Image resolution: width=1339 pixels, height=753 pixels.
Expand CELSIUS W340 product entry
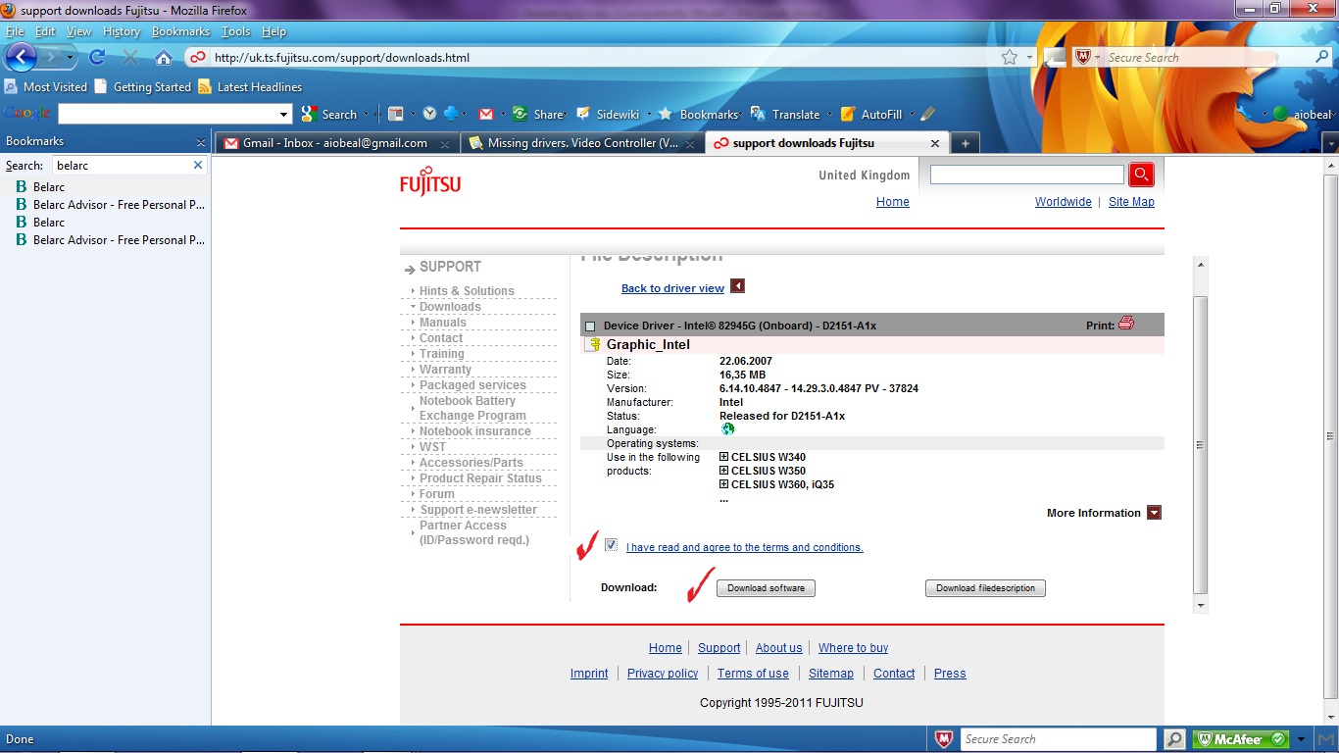click(x=724, y=457)
